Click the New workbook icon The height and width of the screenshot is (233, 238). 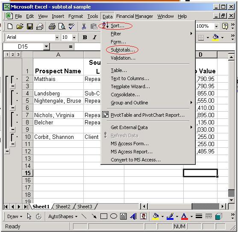(x=10, y=26)
